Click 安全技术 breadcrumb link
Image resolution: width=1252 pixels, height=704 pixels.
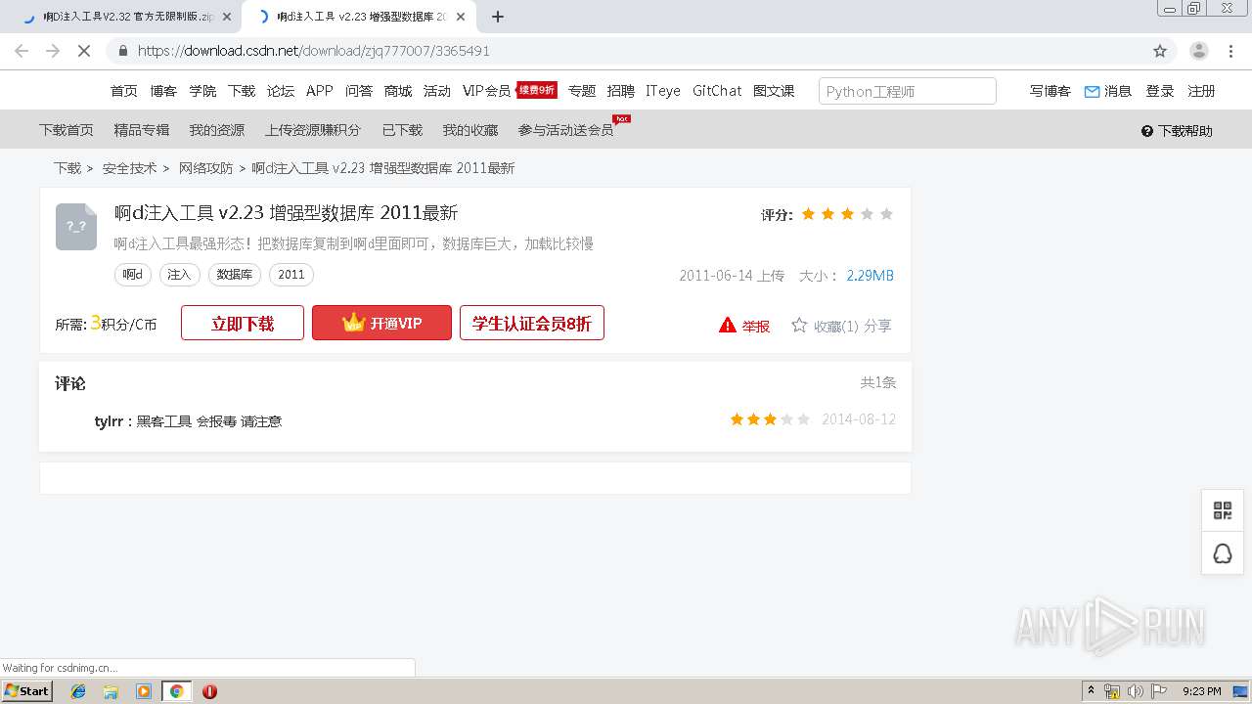click(130, 168)
